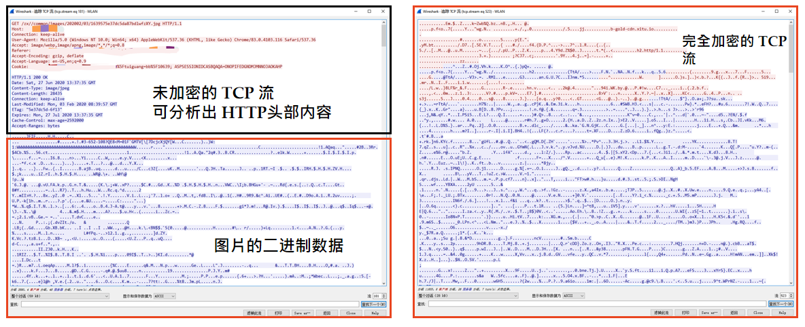Screen dimensions: 805x327
Task: Click the scroll-up arrow in stream 523 window
Action: pos(791,22)
